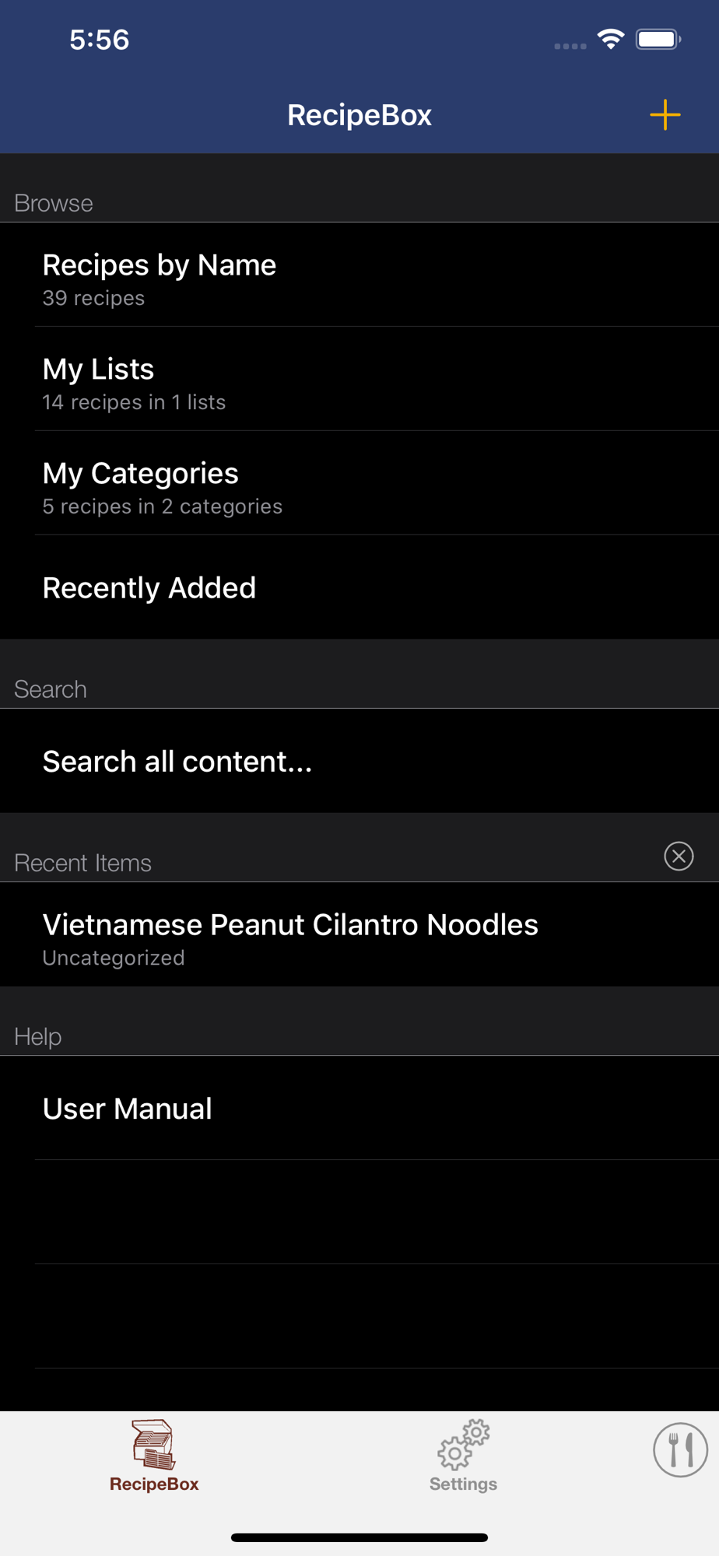
Task: Tap the Recent Items section header
Action: 83,863
